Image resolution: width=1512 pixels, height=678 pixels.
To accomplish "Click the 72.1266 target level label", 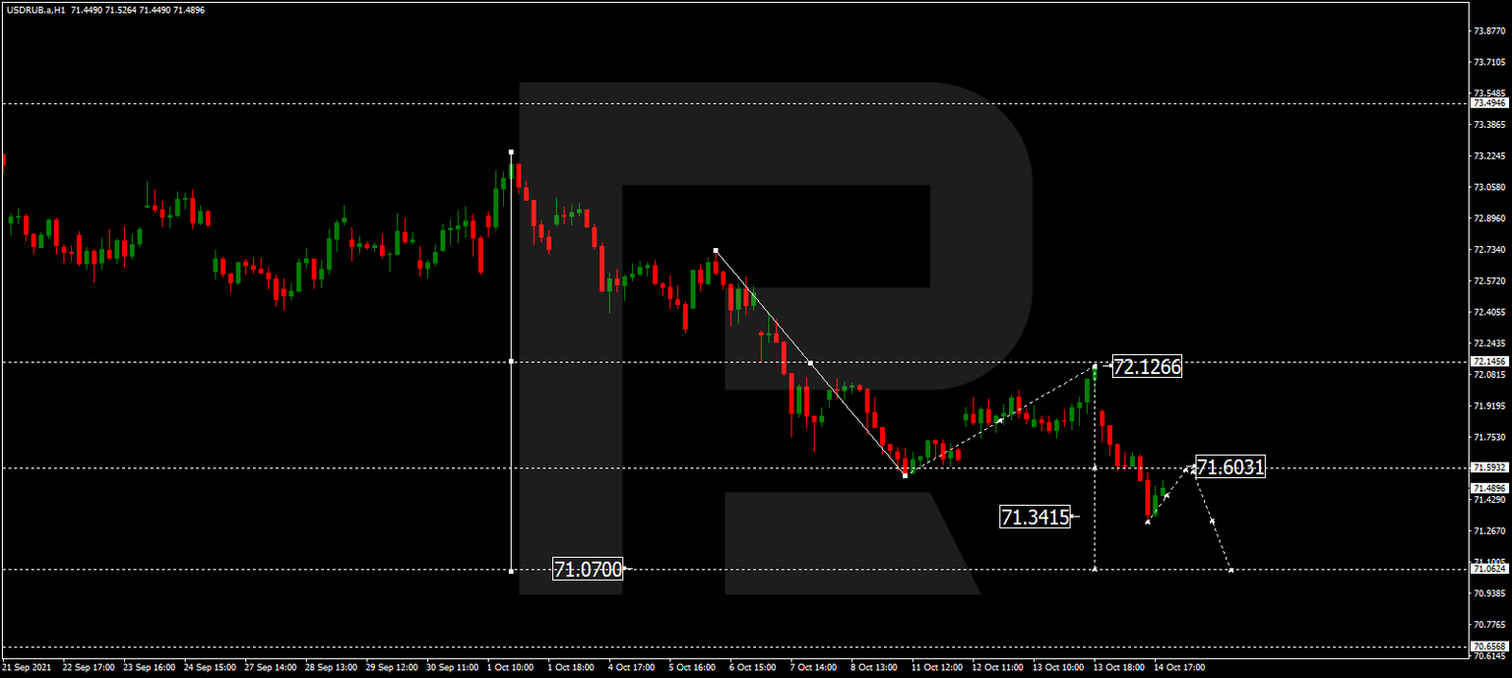I will [1145, 367].
